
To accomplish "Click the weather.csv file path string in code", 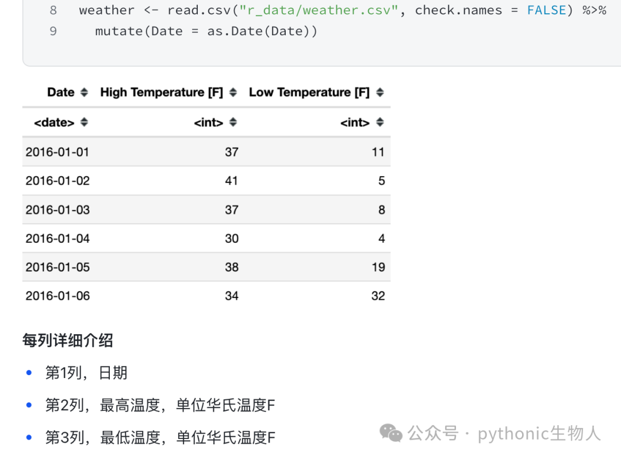I will (319, 10).
